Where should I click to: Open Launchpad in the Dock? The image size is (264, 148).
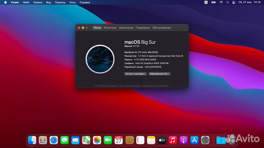(43, 140)
